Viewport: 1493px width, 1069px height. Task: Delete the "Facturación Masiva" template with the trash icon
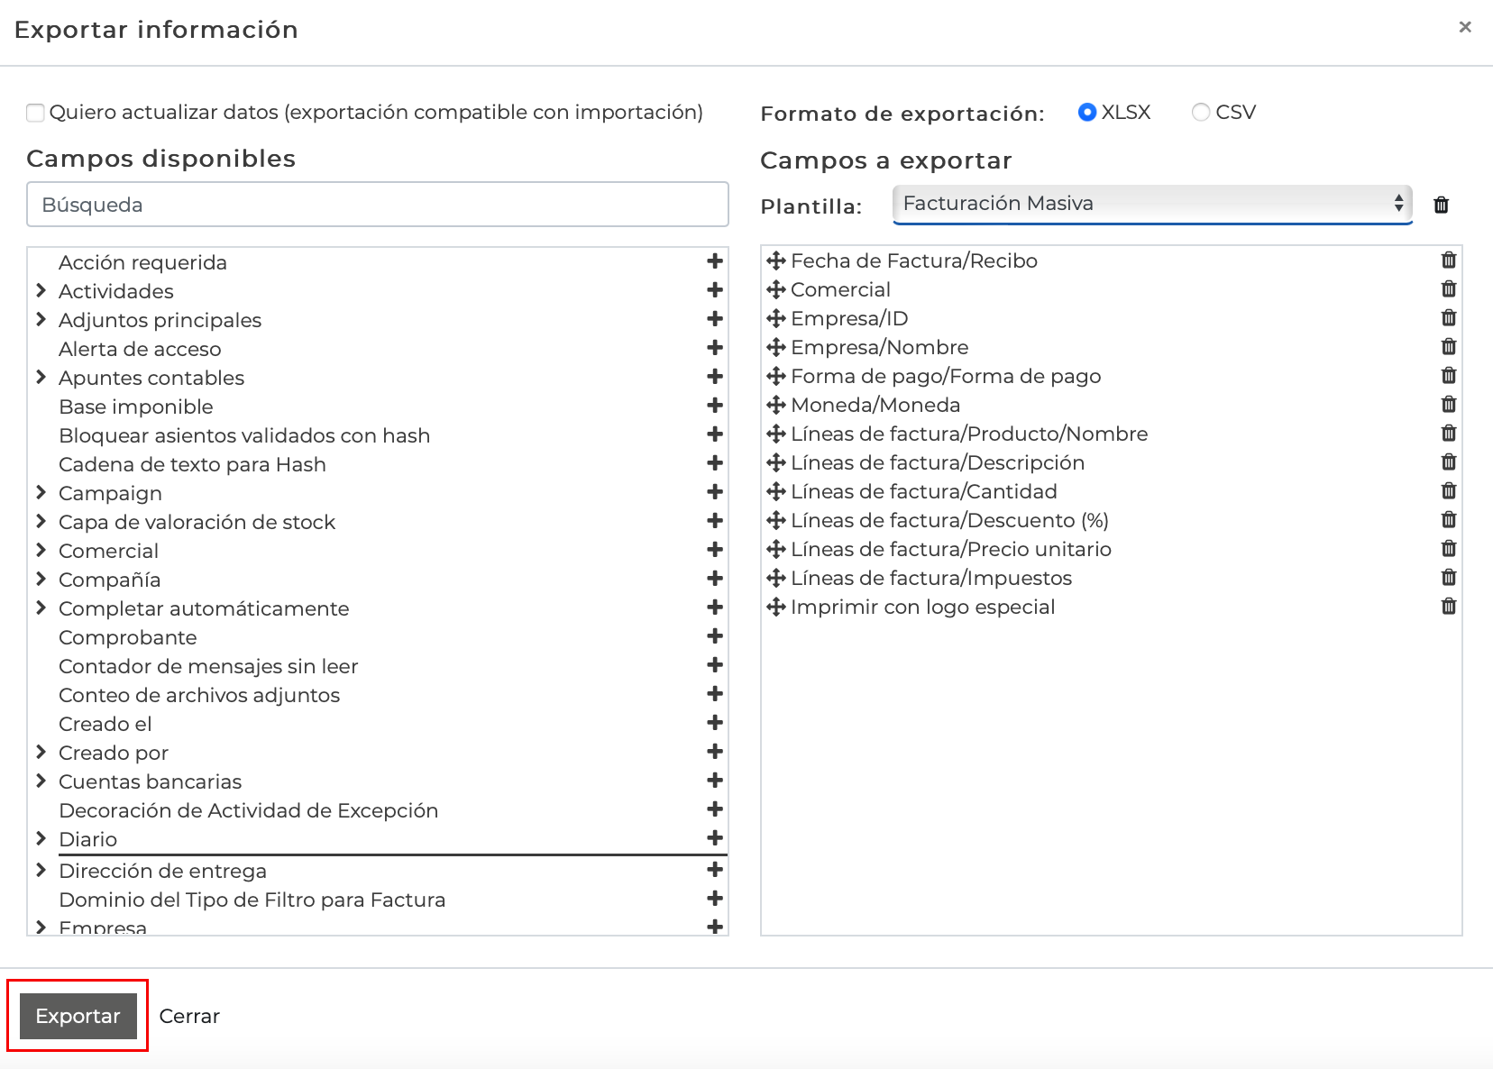1442,206
